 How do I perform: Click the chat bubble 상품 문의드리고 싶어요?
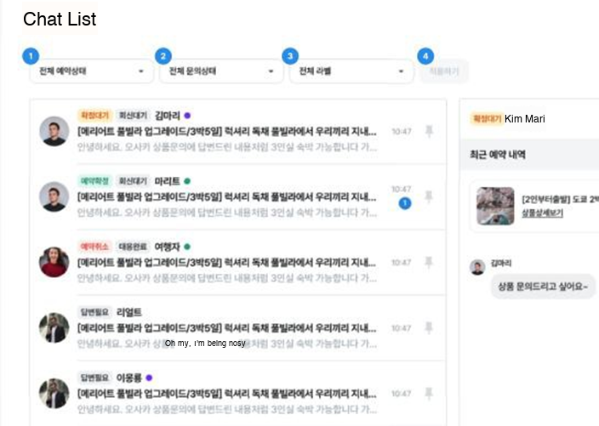pyautogui.click(x=543, y=287)
